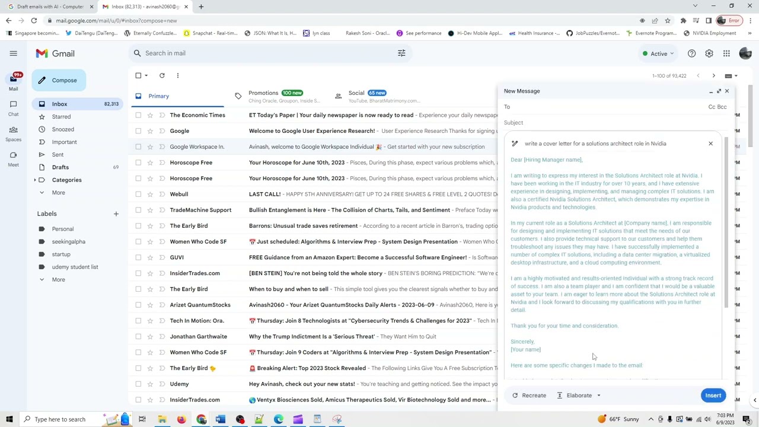Tick checkbox for Google email
759x427 pixels.
pos(138,131)
